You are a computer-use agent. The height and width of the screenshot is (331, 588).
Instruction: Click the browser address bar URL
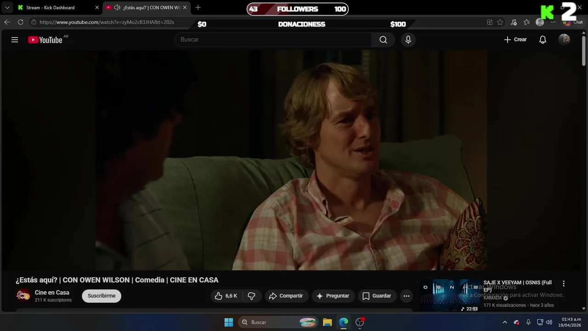point(107,22)
